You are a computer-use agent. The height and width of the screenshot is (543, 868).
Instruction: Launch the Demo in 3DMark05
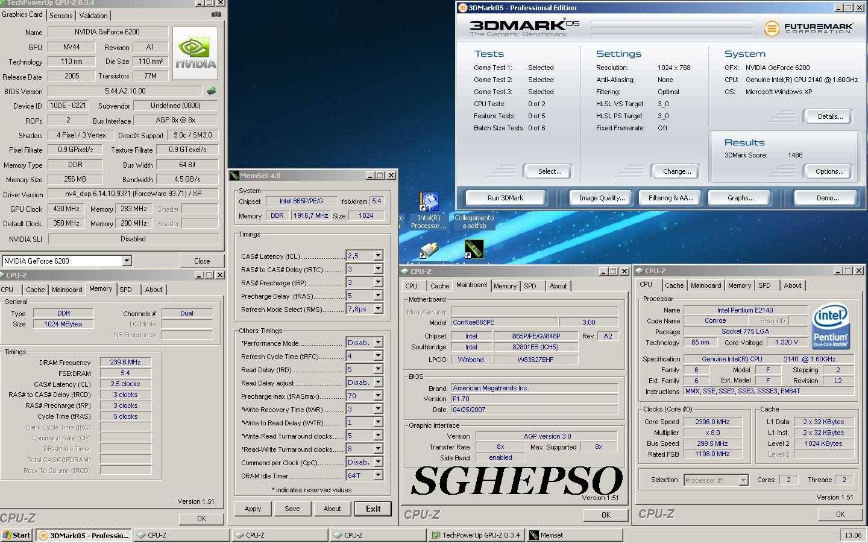click(x=827, y=198)
